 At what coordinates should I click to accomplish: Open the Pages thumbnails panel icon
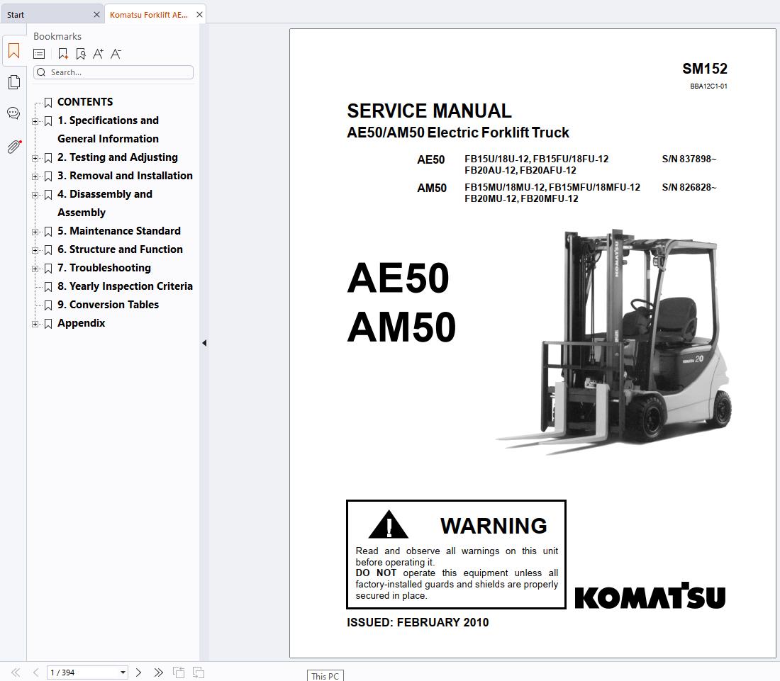(x=14, y=82)
